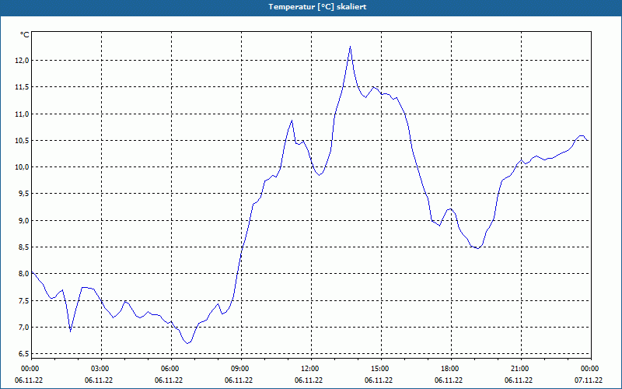
Task: Select the 11,5 y-axis tick label
Action: tap(23, 87)
